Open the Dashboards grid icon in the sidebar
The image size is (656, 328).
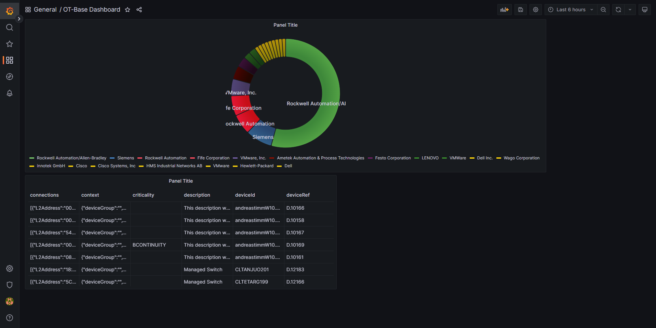(x=10, y=60)
